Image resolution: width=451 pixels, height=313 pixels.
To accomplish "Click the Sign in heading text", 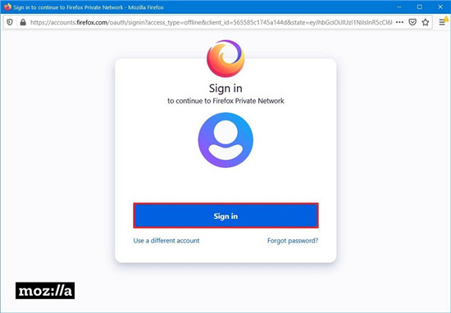I will coord(225,88).
